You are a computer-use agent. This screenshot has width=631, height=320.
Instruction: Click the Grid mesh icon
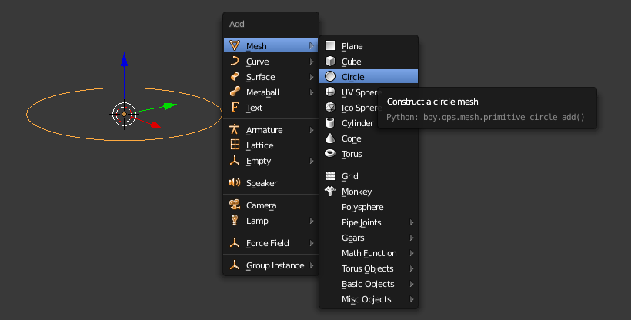[x=330, y=176]
